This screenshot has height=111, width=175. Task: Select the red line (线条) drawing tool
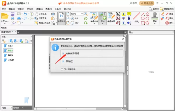pyautogui.click(x=136, y=17)
